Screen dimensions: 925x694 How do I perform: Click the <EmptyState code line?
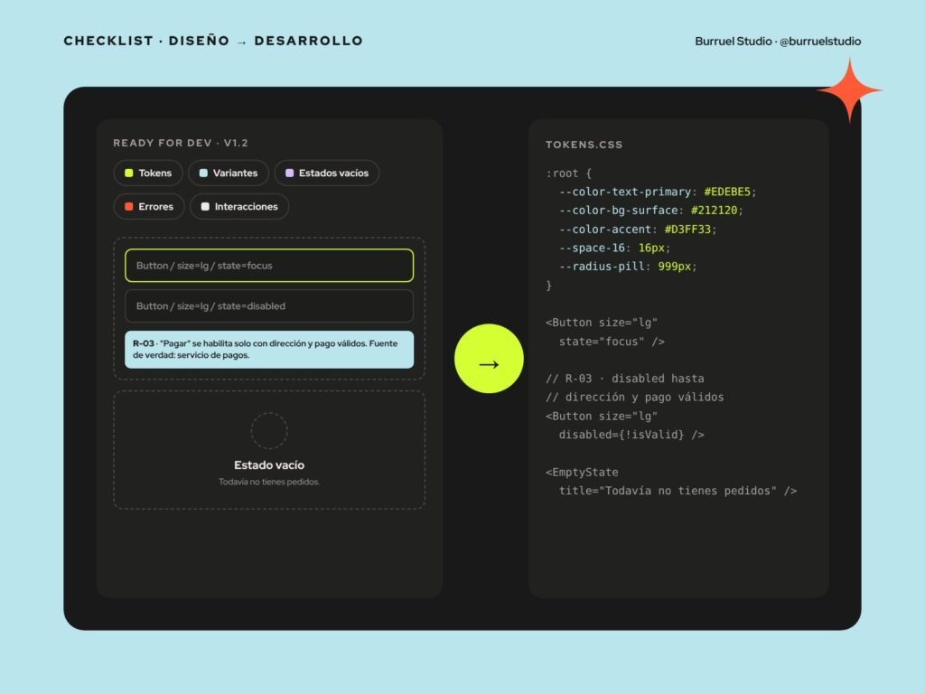pos(583,472)
